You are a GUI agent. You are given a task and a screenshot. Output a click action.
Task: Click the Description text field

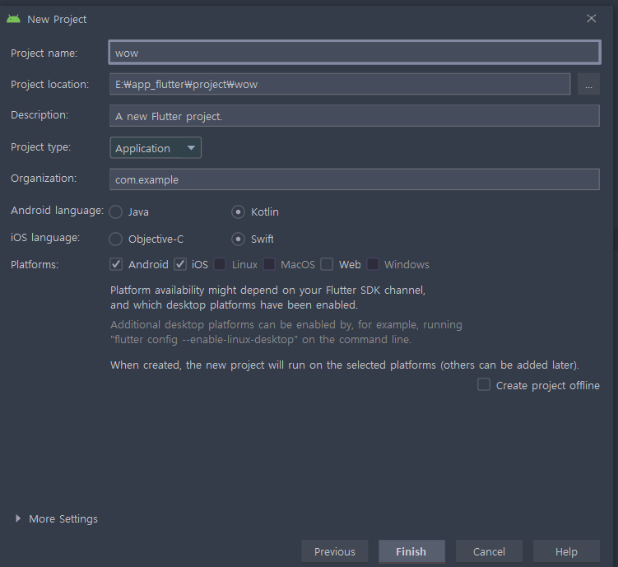(355, 116)
